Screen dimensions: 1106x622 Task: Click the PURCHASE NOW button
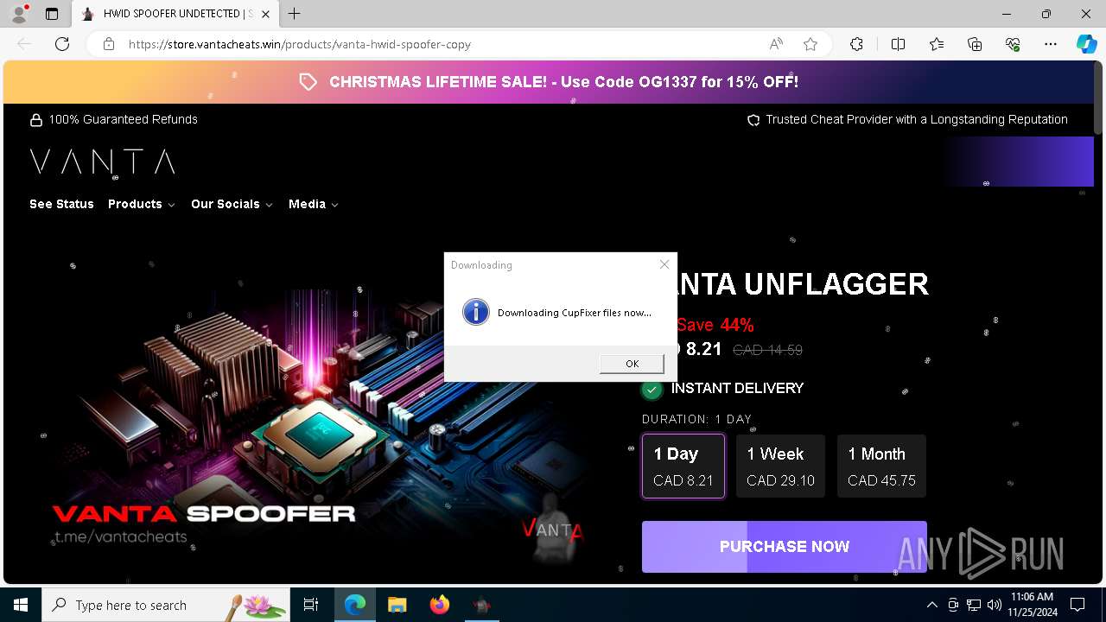click(785, 546)
